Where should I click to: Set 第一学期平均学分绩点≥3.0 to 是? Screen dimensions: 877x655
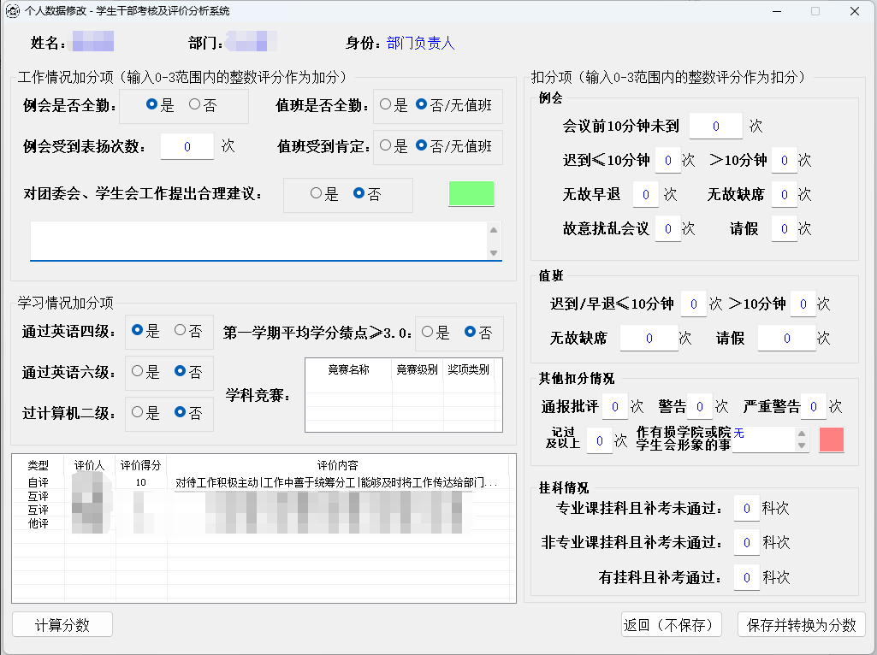coord(427,332)
